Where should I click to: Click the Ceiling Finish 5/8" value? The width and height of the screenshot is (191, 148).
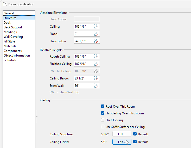point(104,142)
